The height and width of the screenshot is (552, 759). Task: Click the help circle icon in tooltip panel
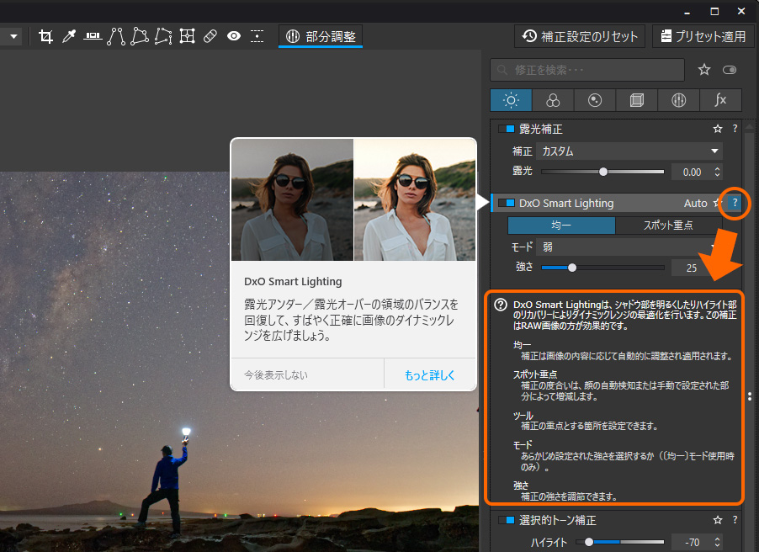point(501,305)
